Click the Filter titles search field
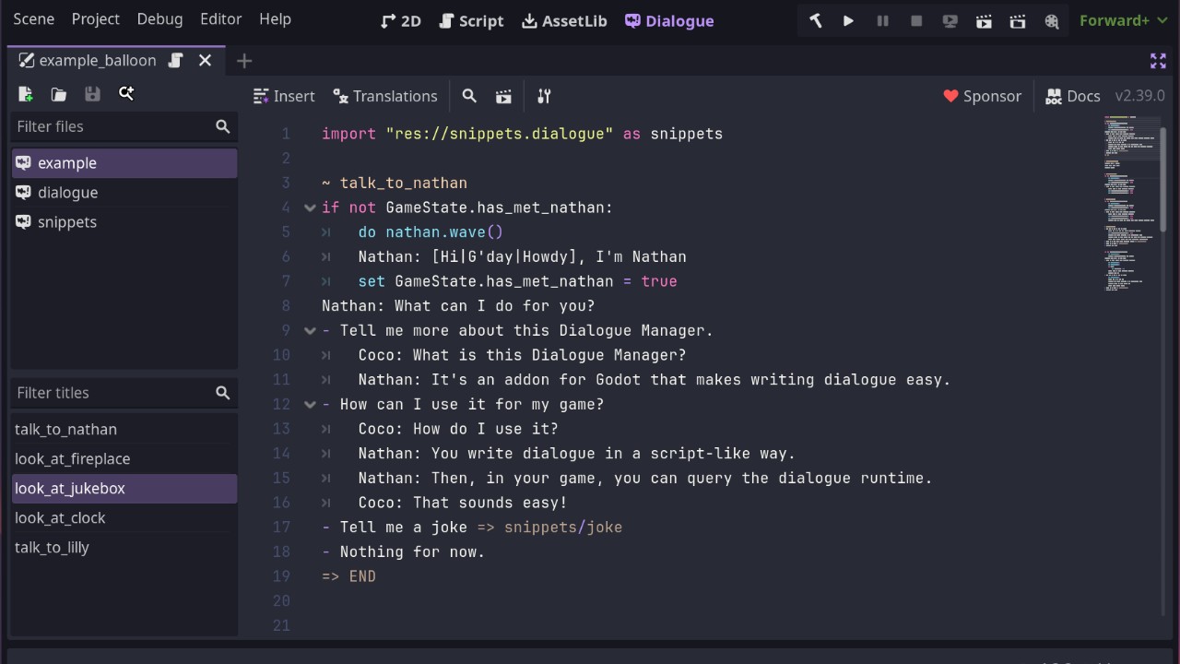The width and height of the screenshot is (1180, 664). pos(111,393)
